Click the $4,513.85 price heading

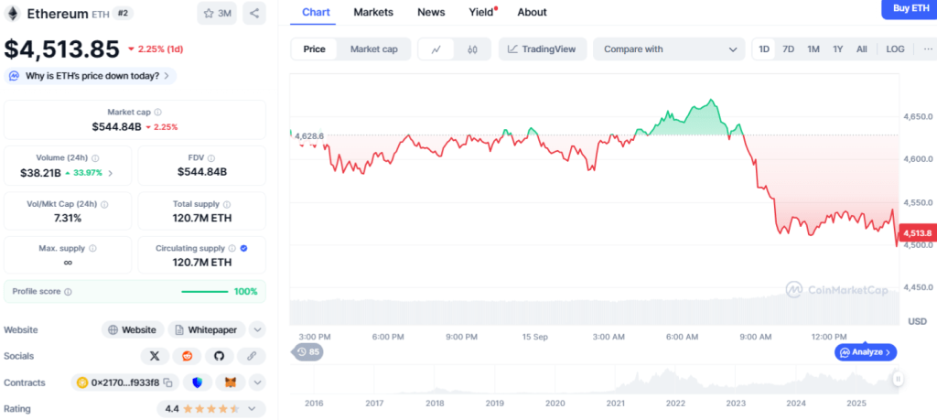62,49
